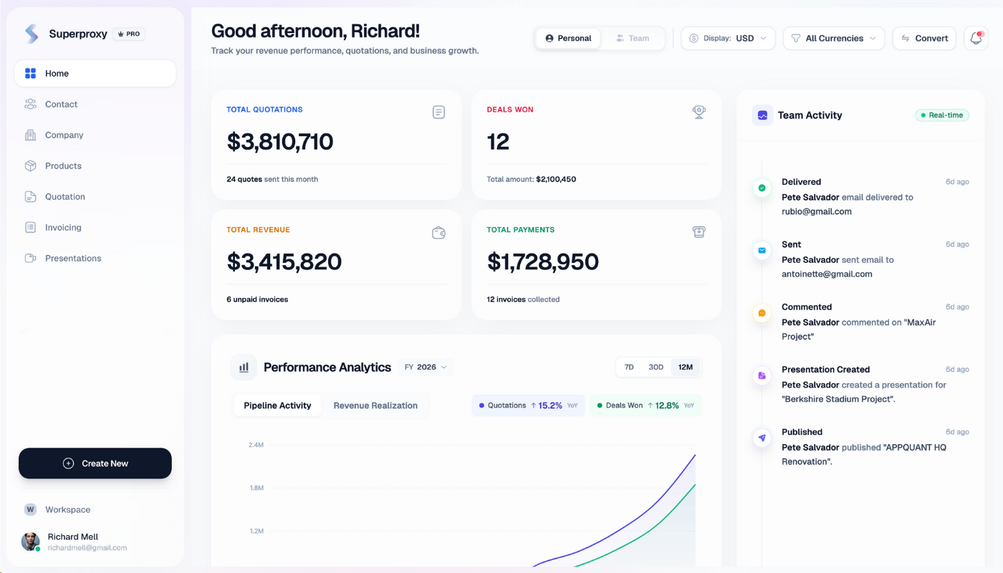Screen dimensions: 1003x573
Task: Click the 2.4M chart axis label
Action: point(256,445)
